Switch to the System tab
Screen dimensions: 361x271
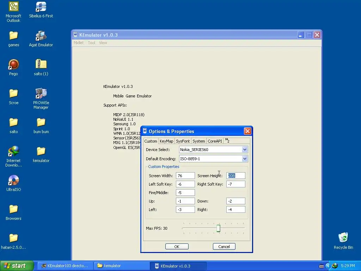(199, 141)
